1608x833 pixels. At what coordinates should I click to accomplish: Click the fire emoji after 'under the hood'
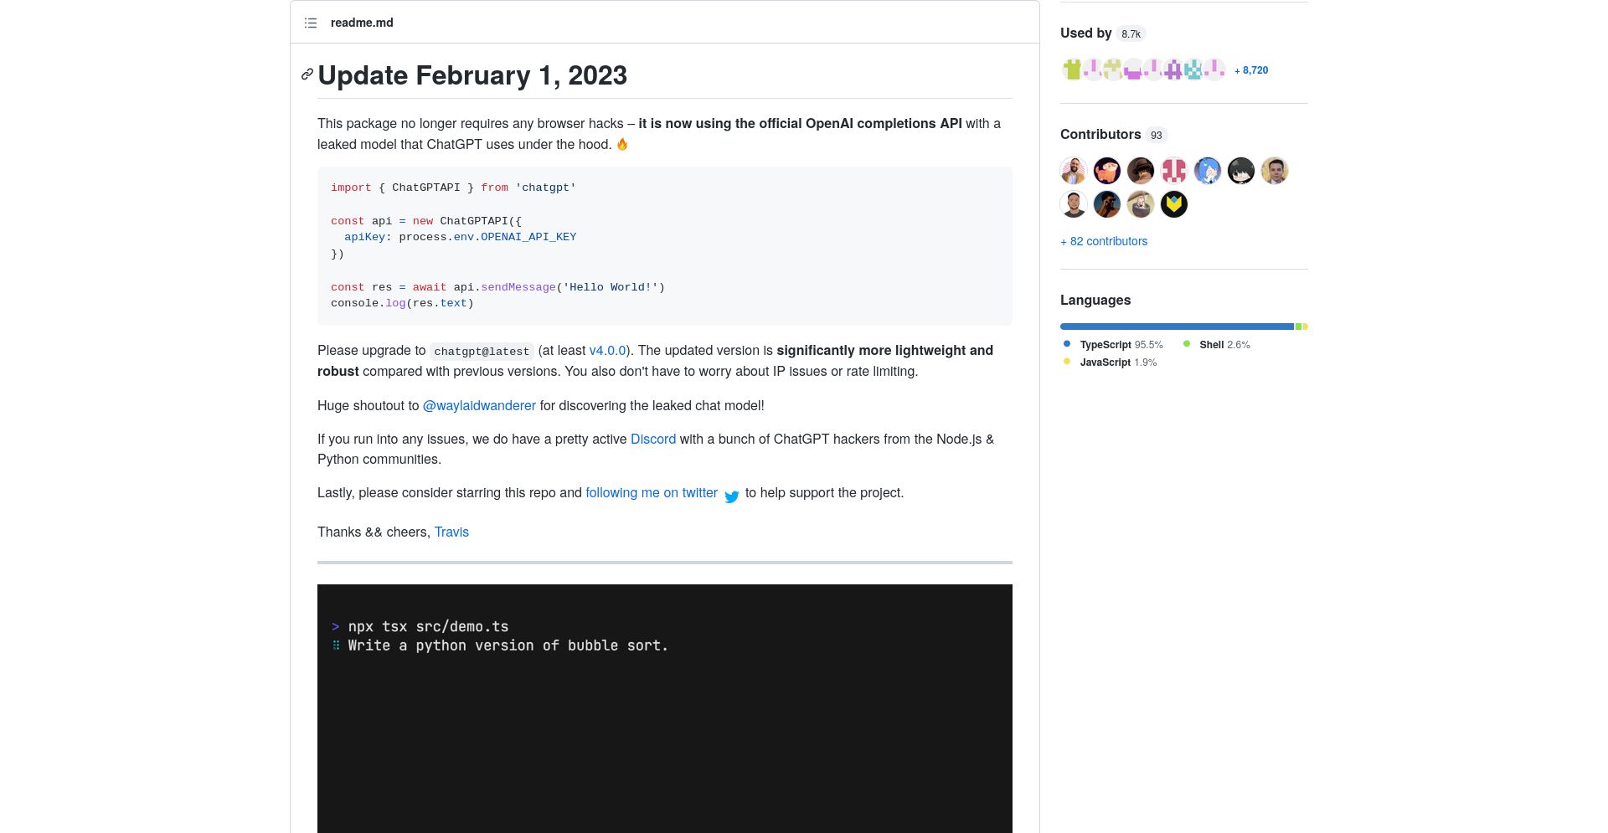(x=622, y=144)
